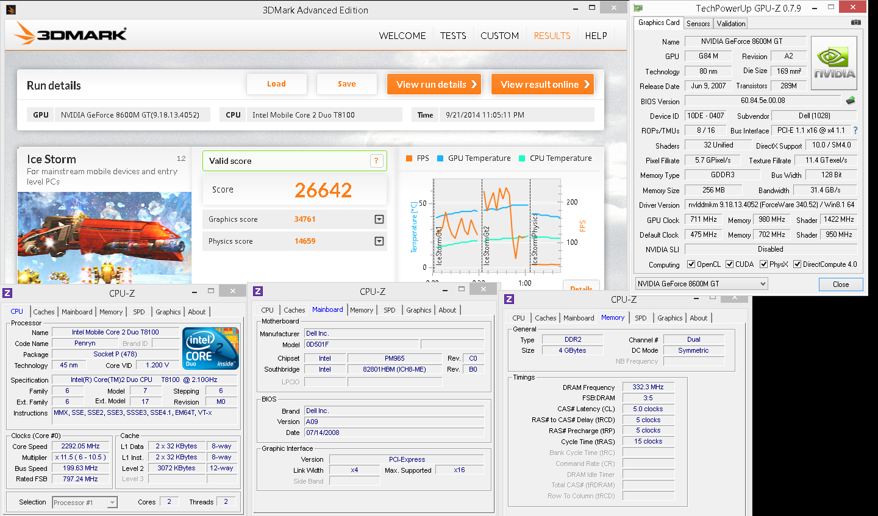The width and height of the screenshot is (878, 516).
Task: Open the Valid score help question mark
Action: 376,161
